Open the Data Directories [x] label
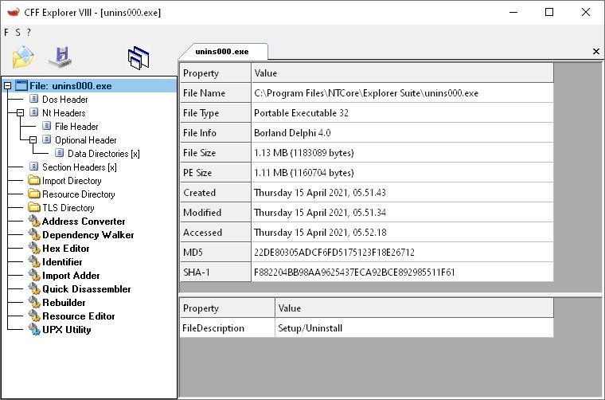The image size is (605, 400). [103, 153]
